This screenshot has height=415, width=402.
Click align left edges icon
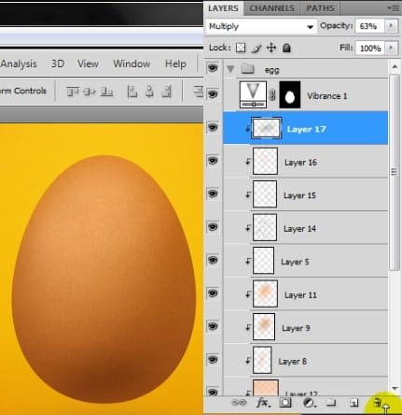pos(132,92)
